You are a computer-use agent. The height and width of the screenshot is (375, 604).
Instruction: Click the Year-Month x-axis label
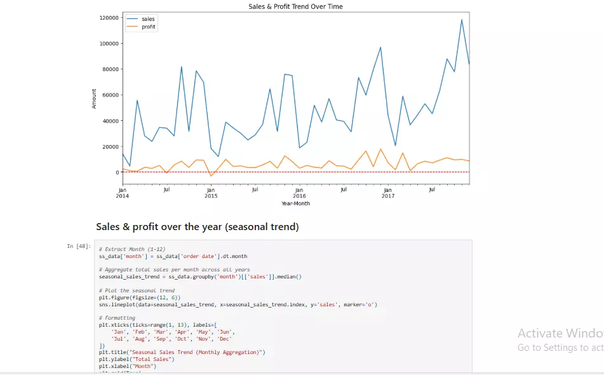tap(295, 203)
